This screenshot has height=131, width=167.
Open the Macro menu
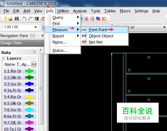click(125, 11)
